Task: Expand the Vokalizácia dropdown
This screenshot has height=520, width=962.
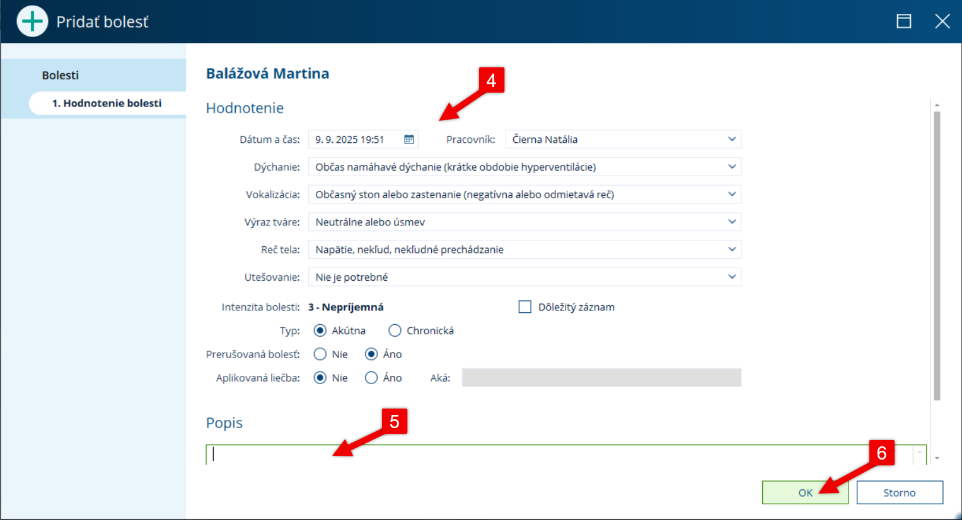Action: coord(524,195)
